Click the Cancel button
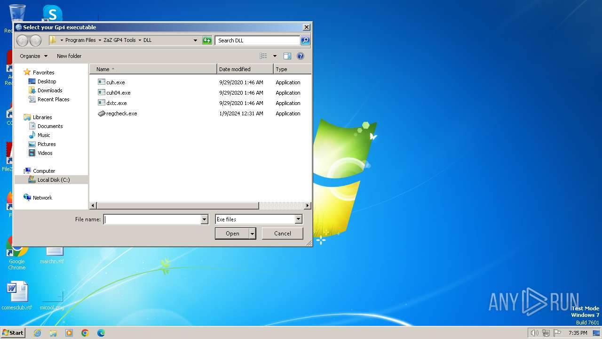Image resolution: width=602 pixels, height=339 pixels. point(283,234)
